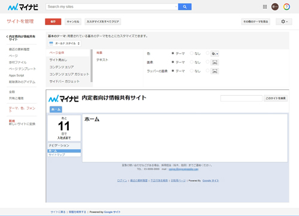Click the round multicolor icon beside avatar
Screen dimensions: 299x216
point(286,7)
